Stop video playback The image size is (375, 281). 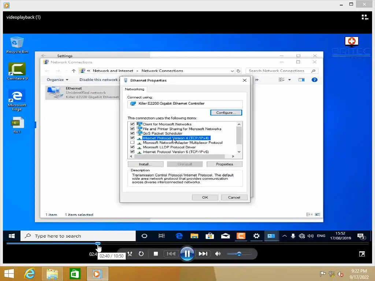tap(156, 254)
